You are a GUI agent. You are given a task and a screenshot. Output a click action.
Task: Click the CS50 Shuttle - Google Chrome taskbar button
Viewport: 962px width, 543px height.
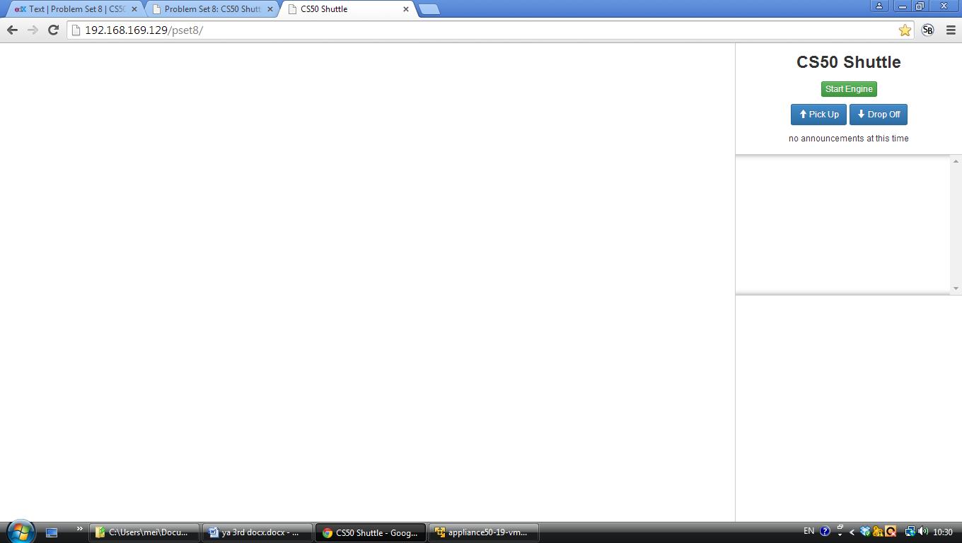(x=370, y=532)
